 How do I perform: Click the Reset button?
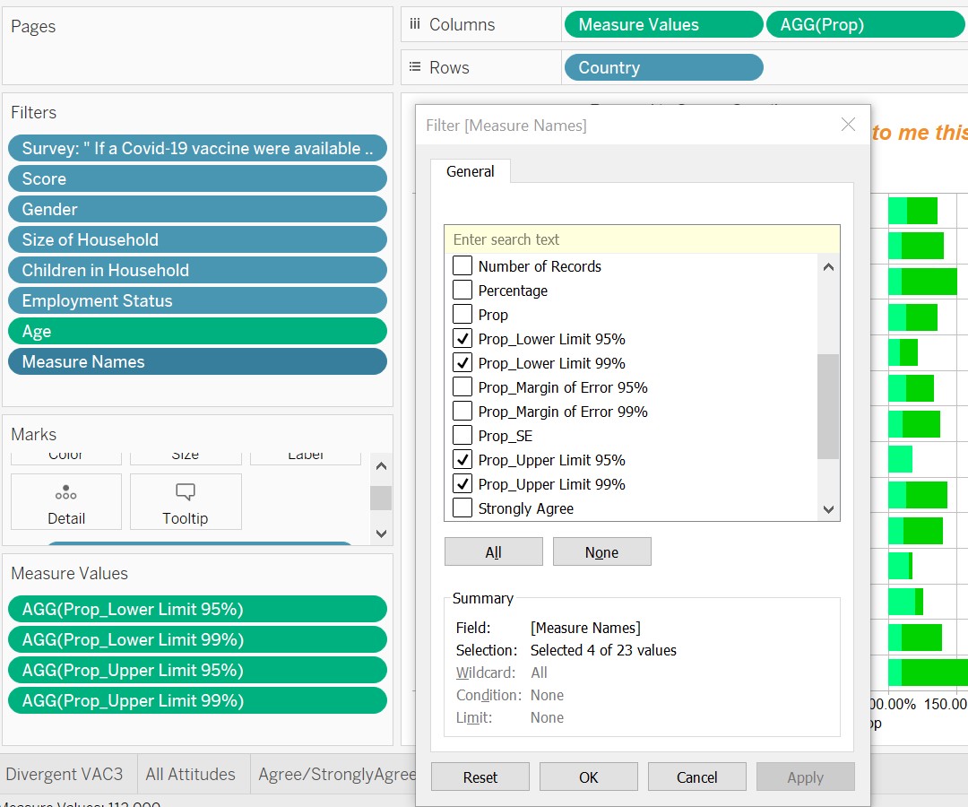tap(480, 777)
